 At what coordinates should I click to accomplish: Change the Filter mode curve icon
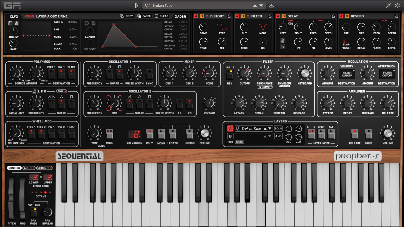click(x=263, y=27)
